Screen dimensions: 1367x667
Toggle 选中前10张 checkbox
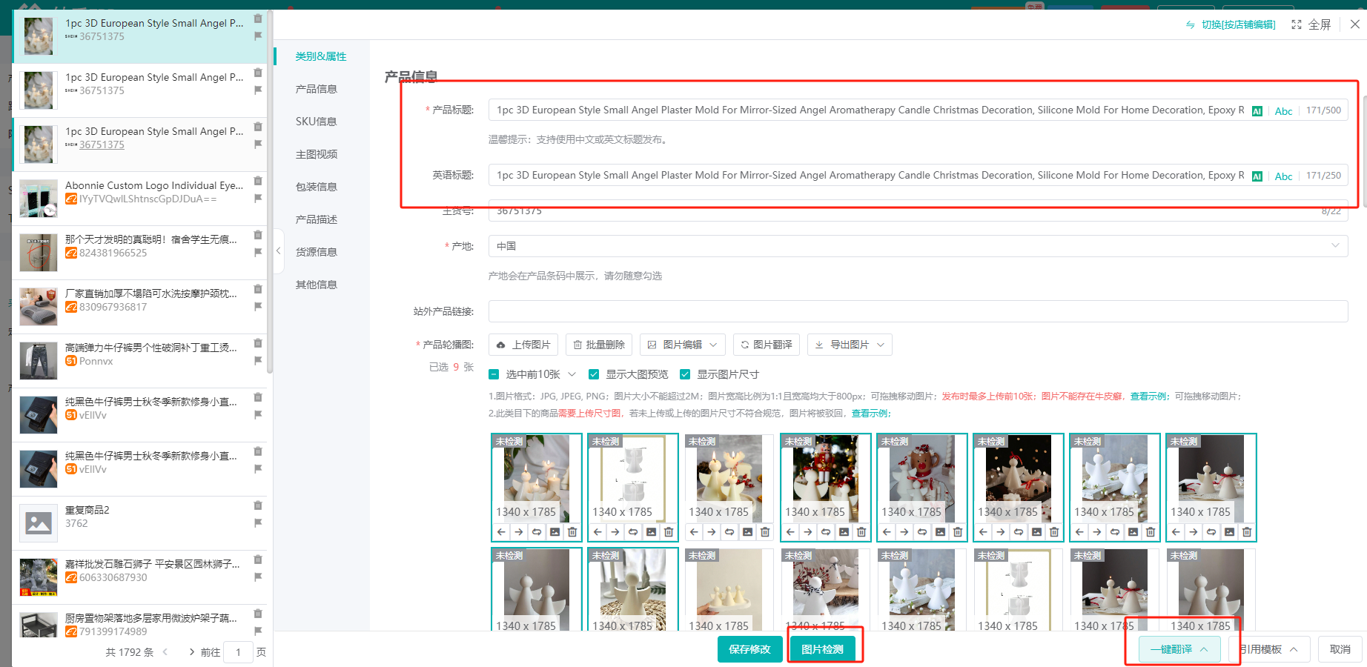[x=494, y=374]
